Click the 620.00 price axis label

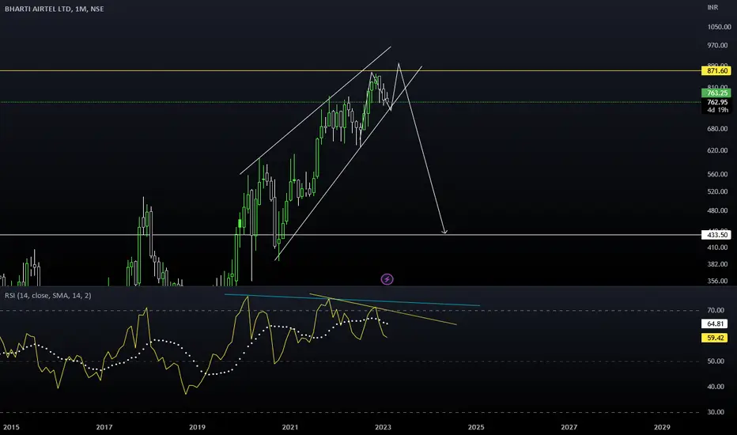pyautogui.click(x=717, y=150)
